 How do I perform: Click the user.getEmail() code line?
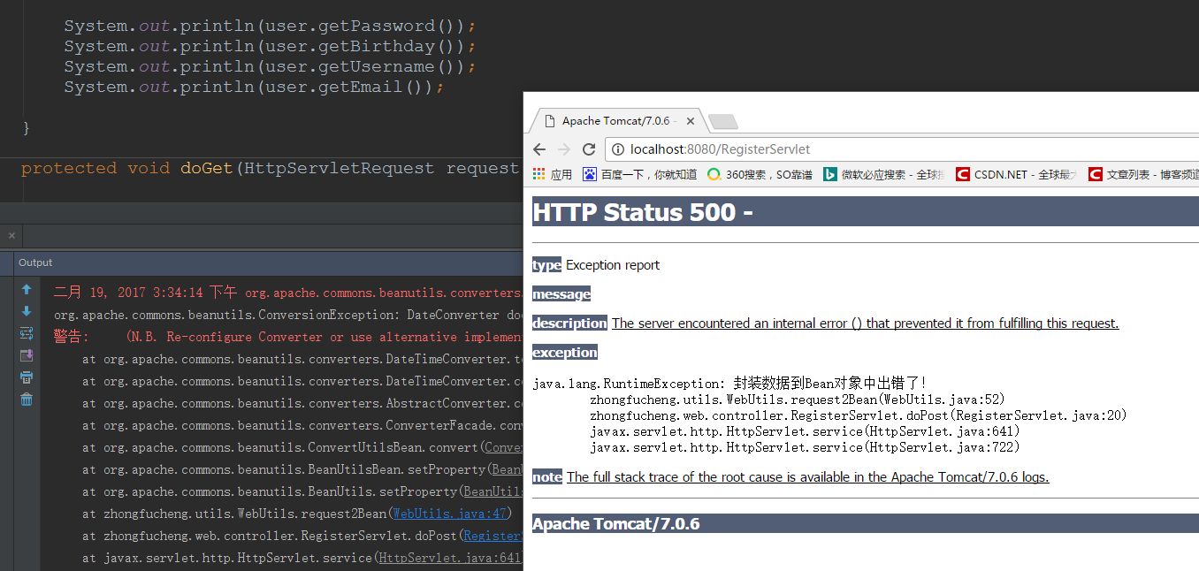pos(254,87)
